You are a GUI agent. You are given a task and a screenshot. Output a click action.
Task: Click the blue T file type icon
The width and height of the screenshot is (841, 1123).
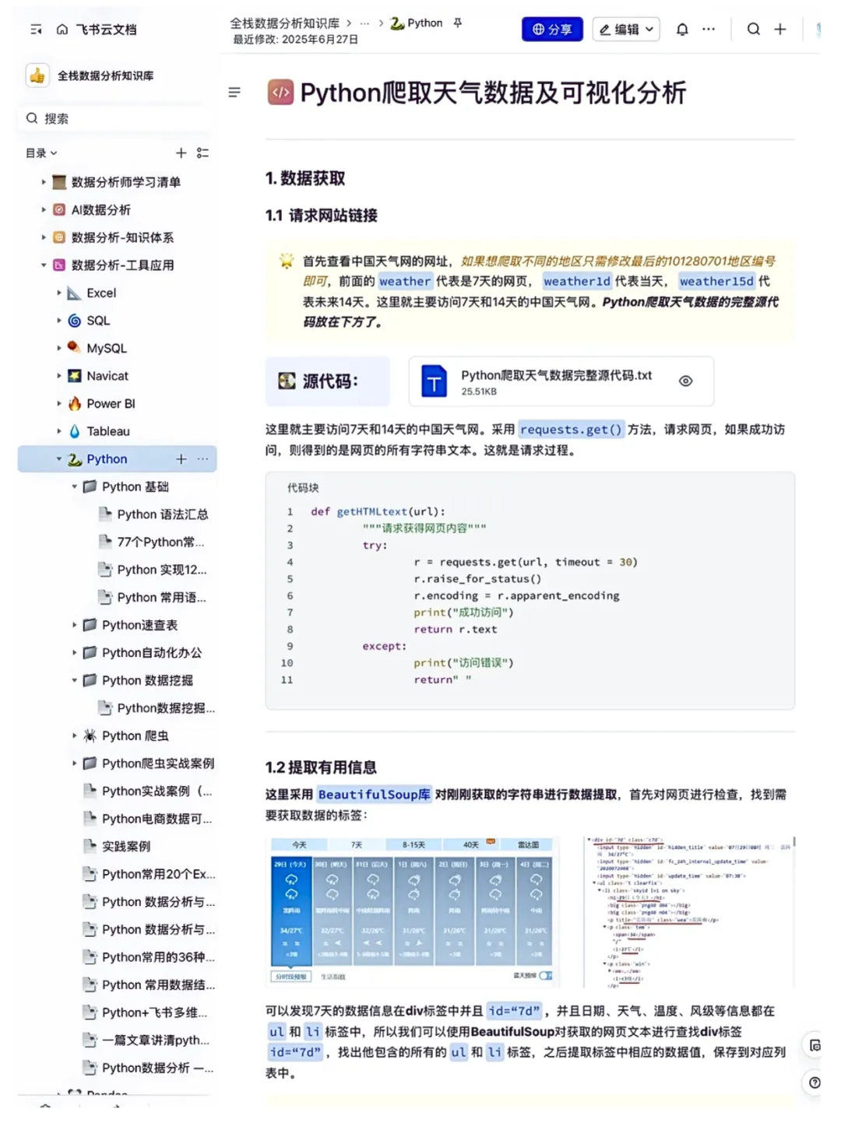click(434, 381)
